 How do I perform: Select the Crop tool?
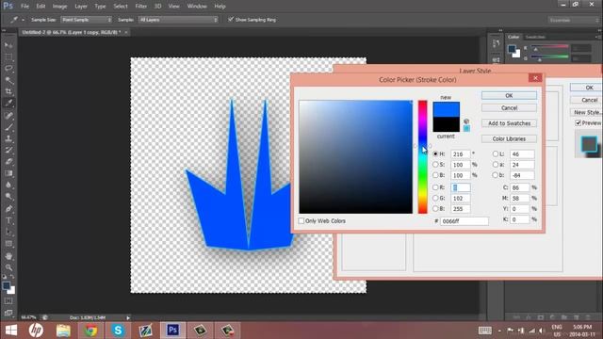click(x=8, y=91)
